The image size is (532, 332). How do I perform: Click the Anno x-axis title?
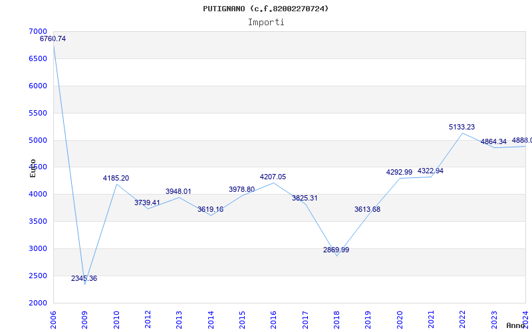pyautogui.click(x=517, y=325)
